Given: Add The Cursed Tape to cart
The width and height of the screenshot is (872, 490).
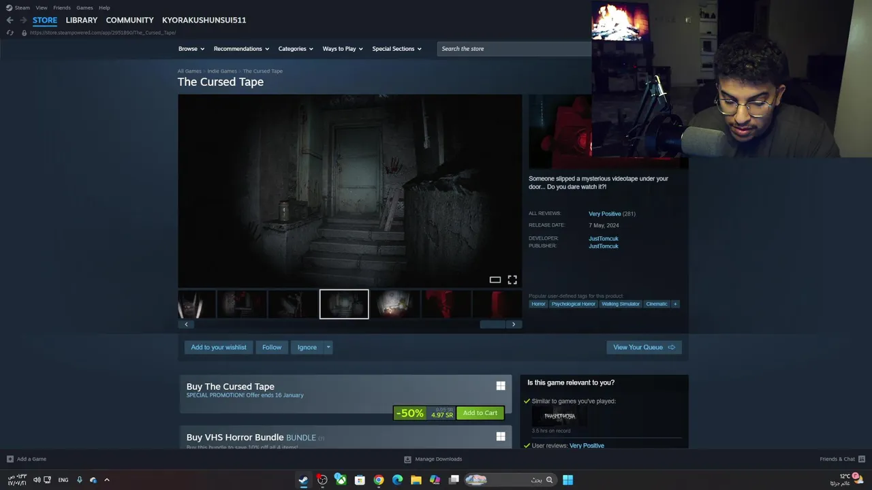Looking at the screenshot, I should tap(480, 413).
